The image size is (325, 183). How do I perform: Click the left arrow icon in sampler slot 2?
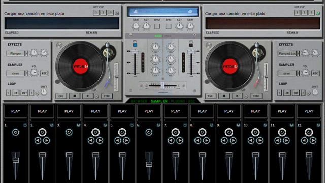tap(38, 141)
